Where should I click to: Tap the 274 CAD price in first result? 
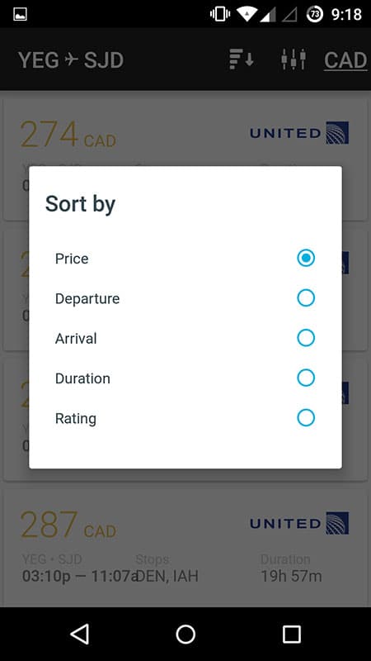pyautogui.click(x=68, y=135)
